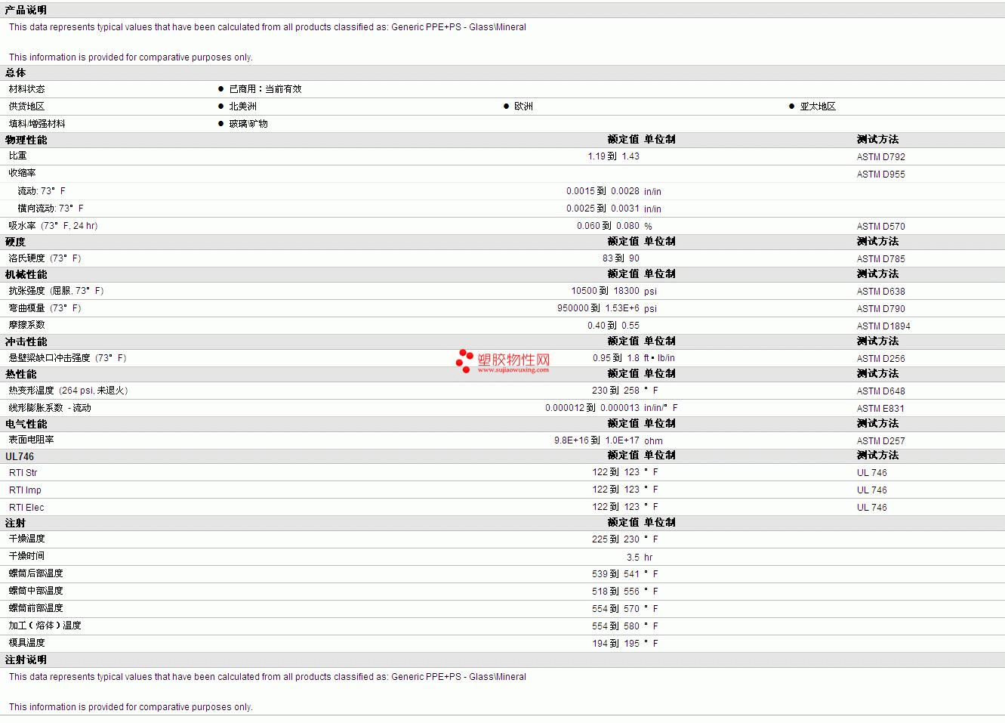1005x723 pixels.
Task: Click the 螺筒前部温度 row label
Action: click(x=35, y=608)
